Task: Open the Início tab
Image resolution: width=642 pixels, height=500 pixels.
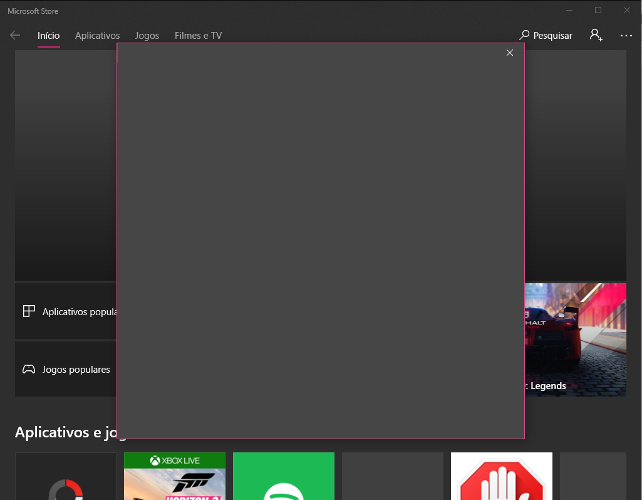Action: (x=49, y=36)
